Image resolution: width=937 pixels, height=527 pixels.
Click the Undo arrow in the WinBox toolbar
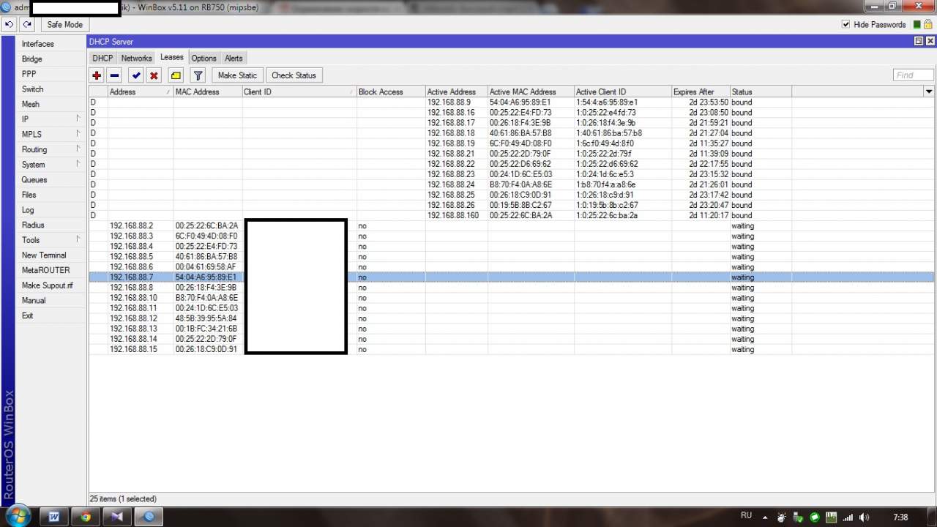[x=10, y=24]
